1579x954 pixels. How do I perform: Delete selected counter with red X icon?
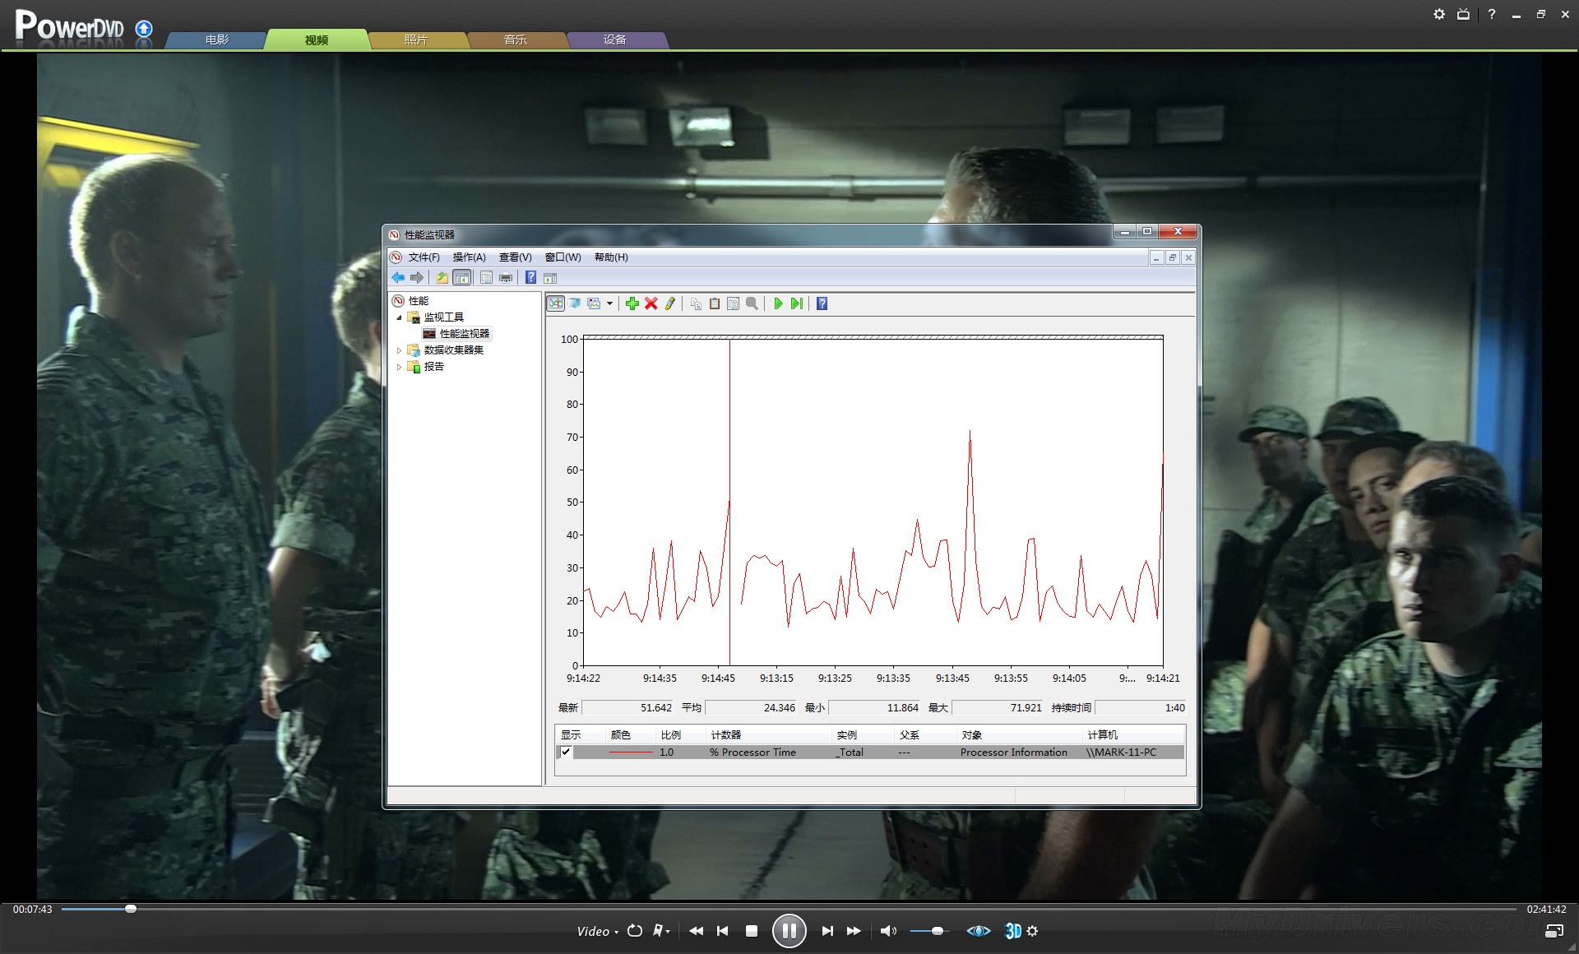651,303
